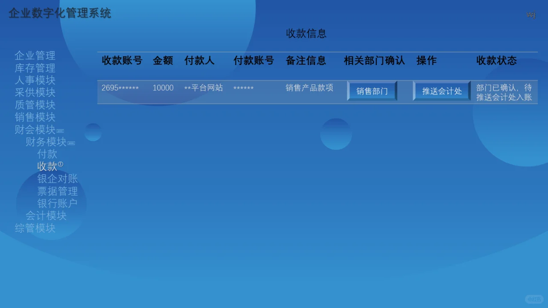The width and height of the screenshot is (548, 308).
Task: Go to the 质管模块 menu item
Action: tap(35, 105)
